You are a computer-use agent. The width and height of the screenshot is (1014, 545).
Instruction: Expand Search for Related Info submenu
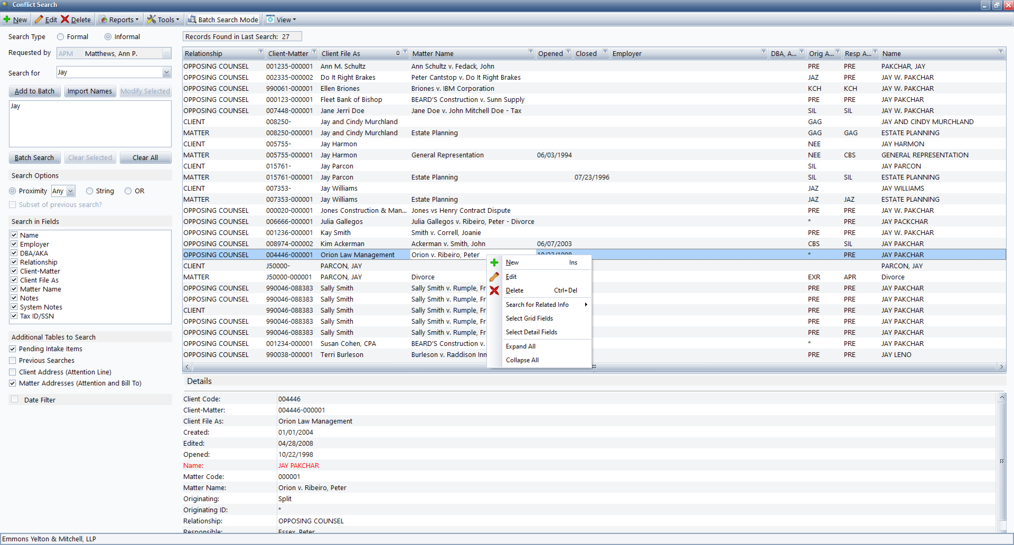click(546, 304)
